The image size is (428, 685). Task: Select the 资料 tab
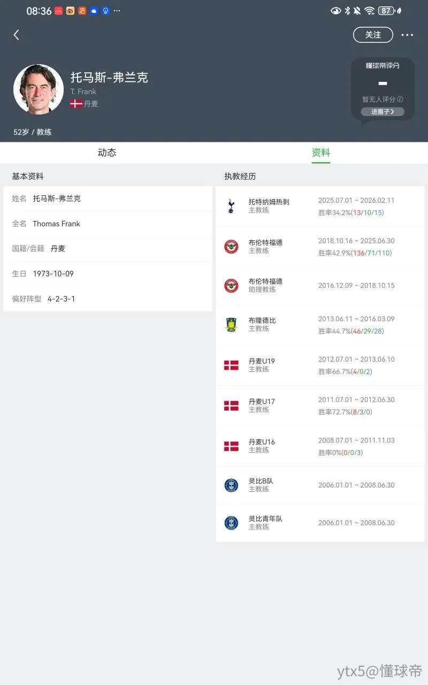pos(321,153)
